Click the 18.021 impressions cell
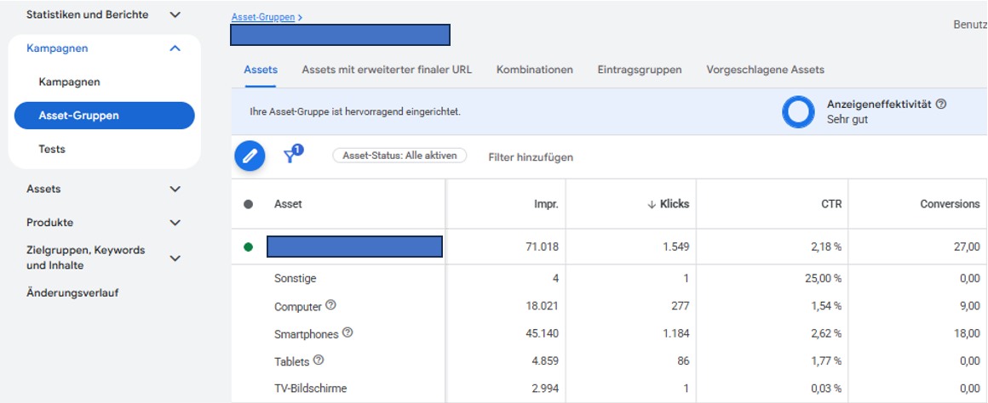This screenshot has width=988, height=403. pos(542,306)
